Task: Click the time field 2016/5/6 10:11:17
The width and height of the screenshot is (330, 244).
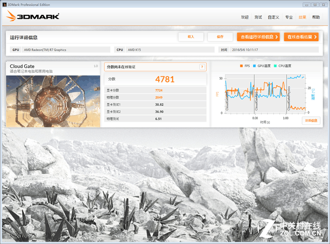Action: 274,50
